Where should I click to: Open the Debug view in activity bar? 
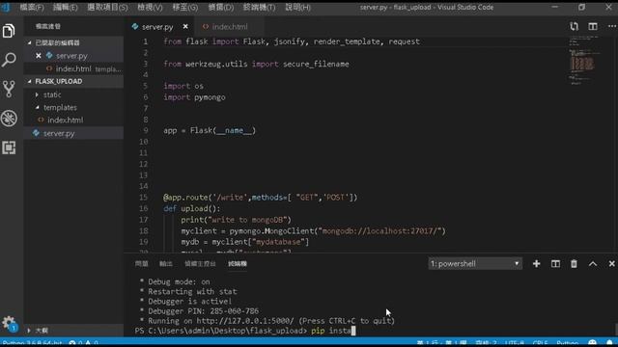pos(9,118)
